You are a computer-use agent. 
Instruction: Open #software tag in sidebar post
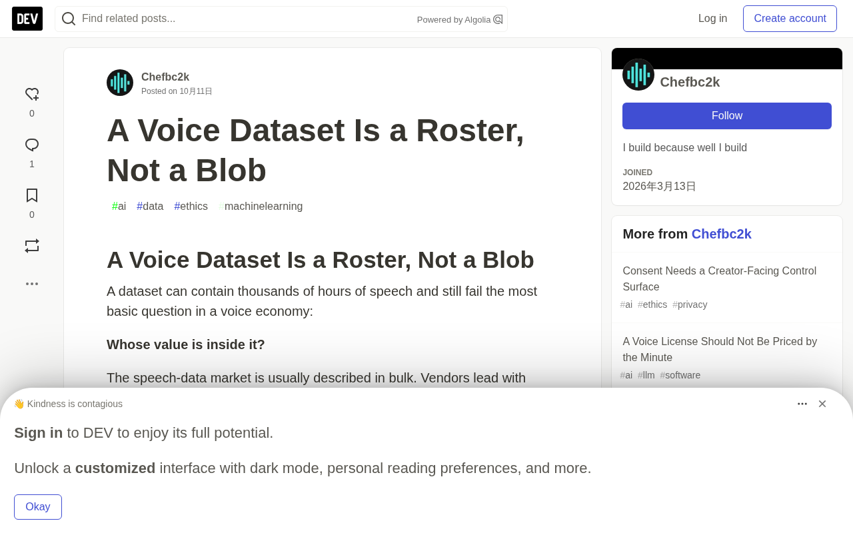[680, 375]
